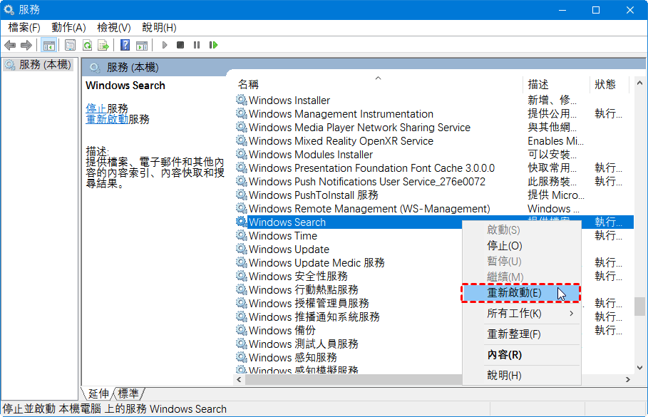Open the 說明(H) menu in menu bar

pos(159,28)
